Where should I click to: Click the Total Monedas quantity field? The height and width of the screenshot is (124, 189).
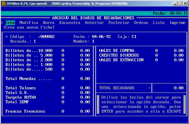coord(63,79)
